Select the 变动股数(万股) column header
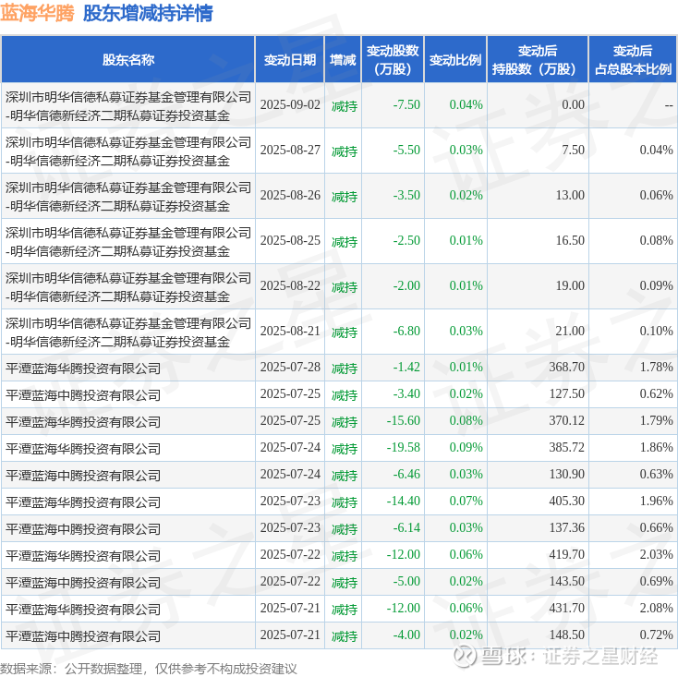678x677 pixels. click(x=393, y=60)
